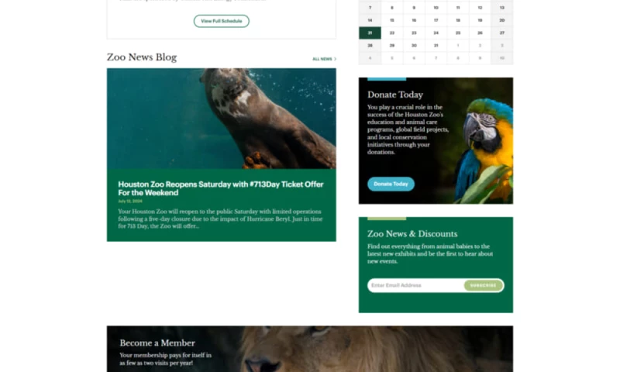Image resolution: width=620 pixels, height=372 pixels.
Task: Select date 20 in the calendar
Action: [x=501, y=20]
